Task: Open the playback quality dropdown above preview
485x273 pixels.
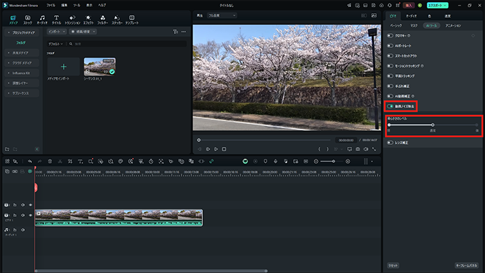Action: 222,15
